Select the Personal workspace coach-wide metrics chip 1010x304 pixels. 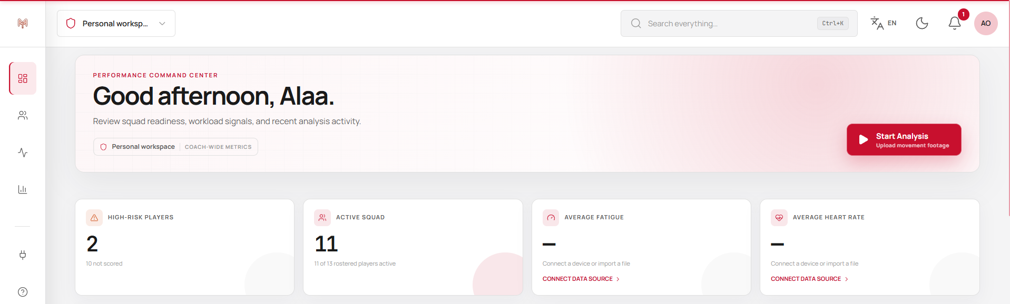(175, 147)
